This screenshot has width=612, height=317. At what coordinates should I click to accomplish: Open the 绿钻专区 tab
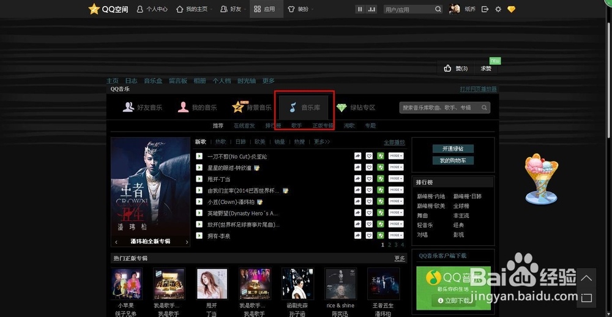click(x=356, y=107)
